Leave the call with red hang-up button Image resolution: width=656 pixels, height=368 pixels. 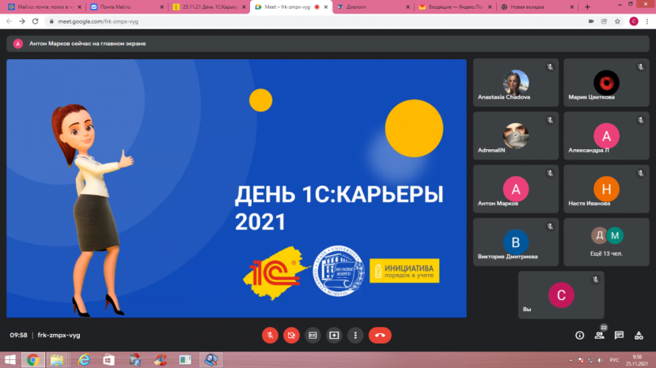pyautogui.click(x=380, y=335)
